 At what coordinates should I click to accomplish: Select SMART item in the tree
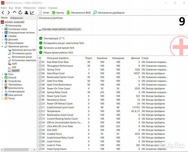[16, 71]
